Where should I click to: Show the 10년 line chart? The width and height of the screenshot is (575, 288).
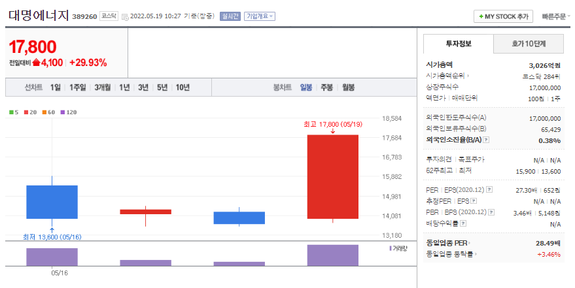point(183,88)
